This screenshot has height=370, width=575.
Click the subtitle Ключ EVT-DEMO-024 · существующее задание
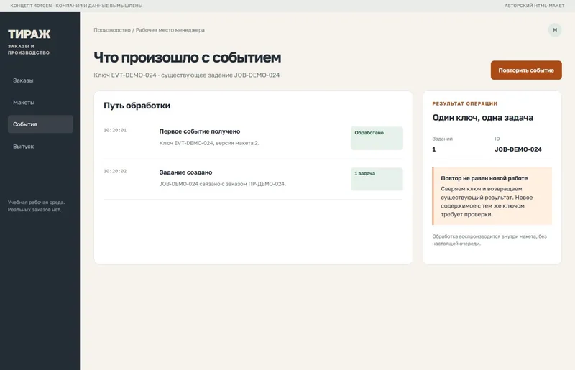point(186,75)
